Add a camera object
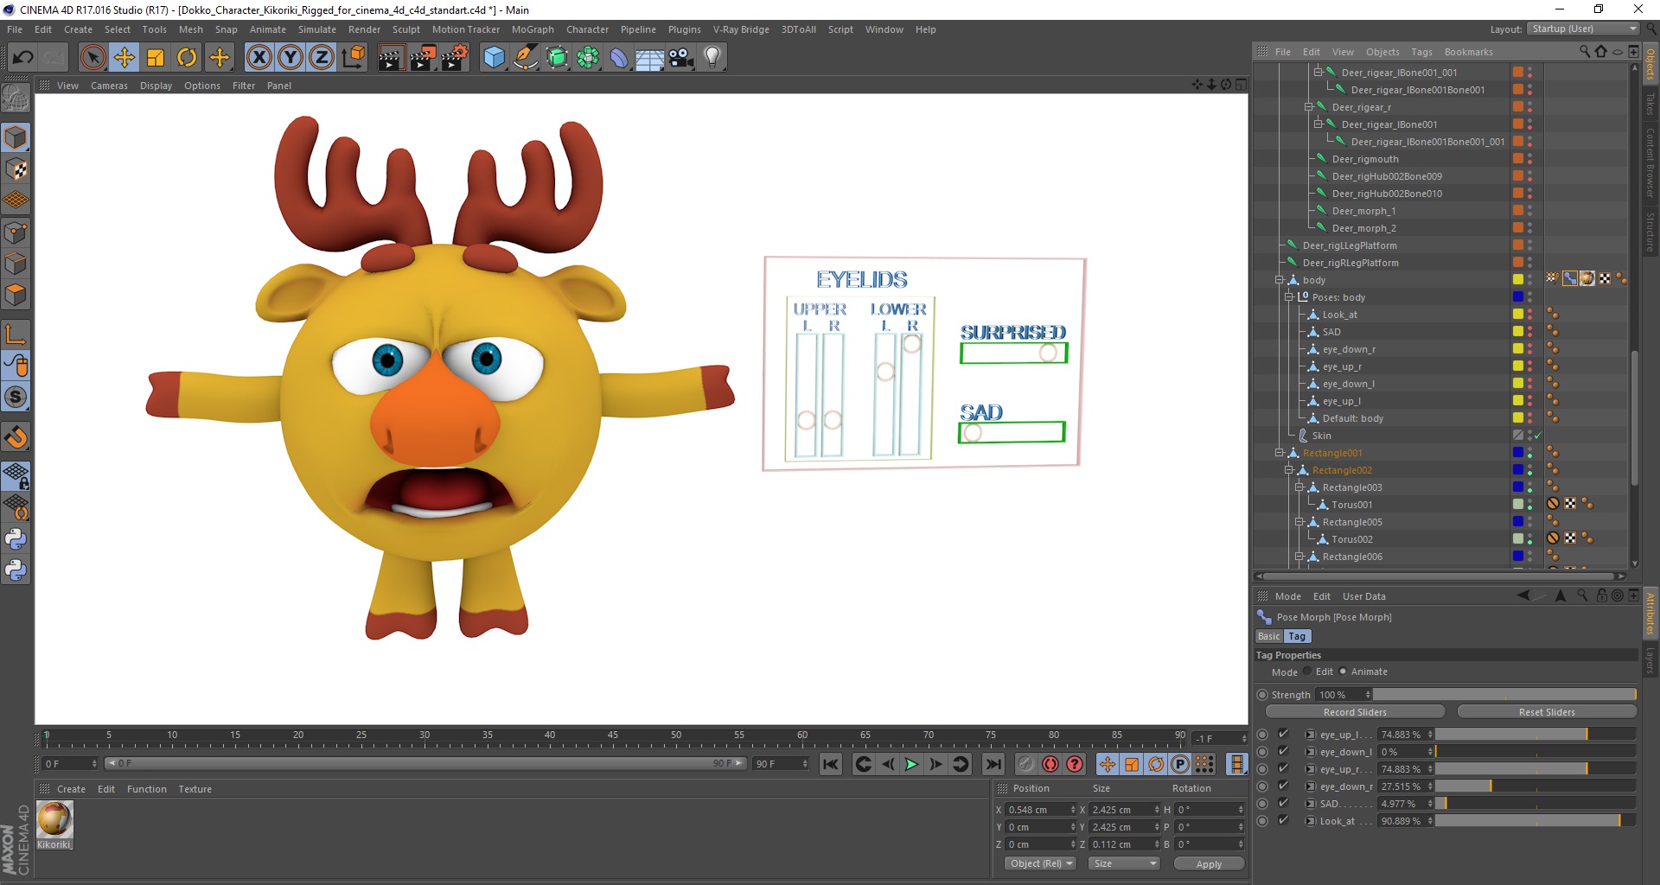The width and height of the screenshot is (1660, 885). (681, 58)
